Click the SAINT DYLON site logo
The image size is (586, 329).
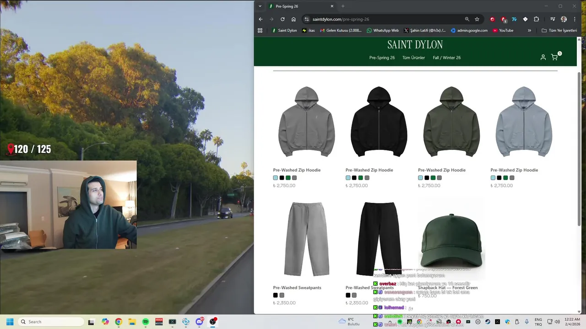(415, 45)
